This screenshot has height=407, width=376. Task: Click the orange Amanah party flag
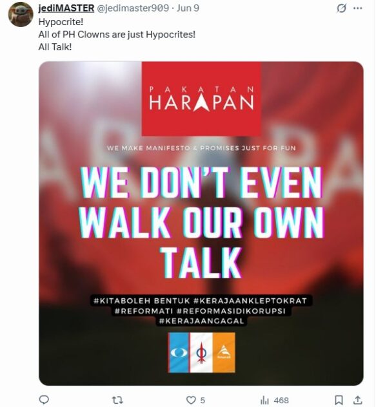tap(224, 352)
